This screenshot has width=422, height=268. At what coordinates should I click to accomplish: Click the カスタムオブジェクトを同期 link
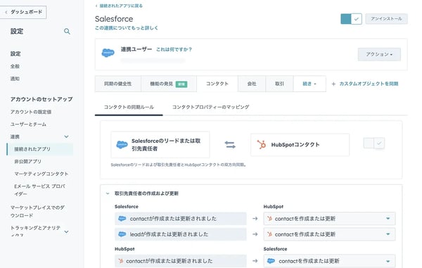pyautogui.click(x=369, y=84)
